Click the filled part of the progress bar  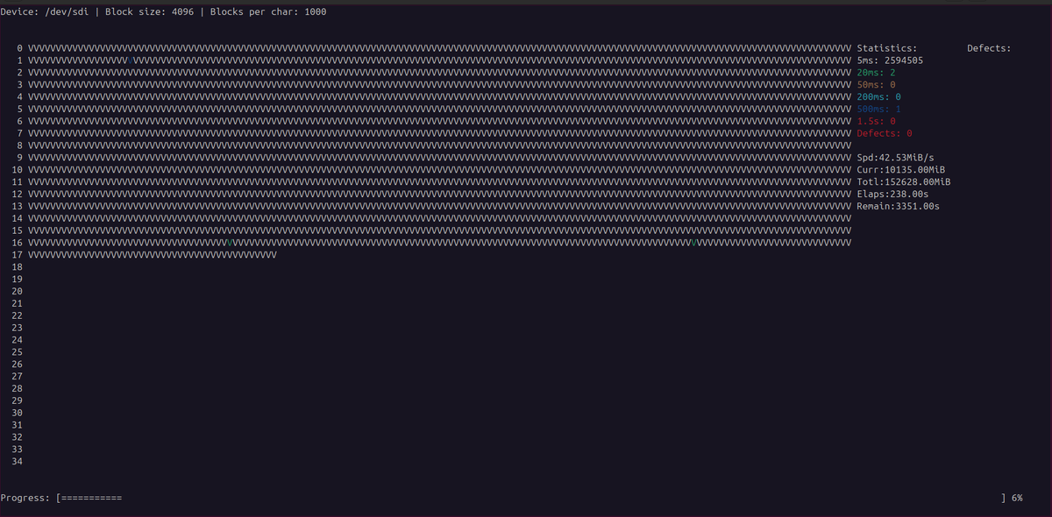tap(91, 498)
